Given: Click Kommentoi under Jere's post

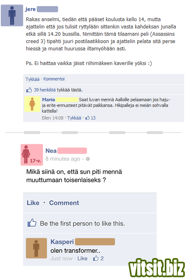Looking at the screenshot, I should [54, 79].
